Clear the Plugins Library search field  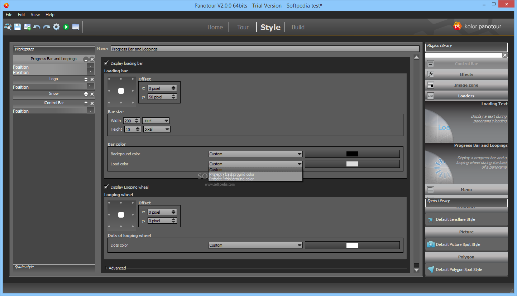505,55
